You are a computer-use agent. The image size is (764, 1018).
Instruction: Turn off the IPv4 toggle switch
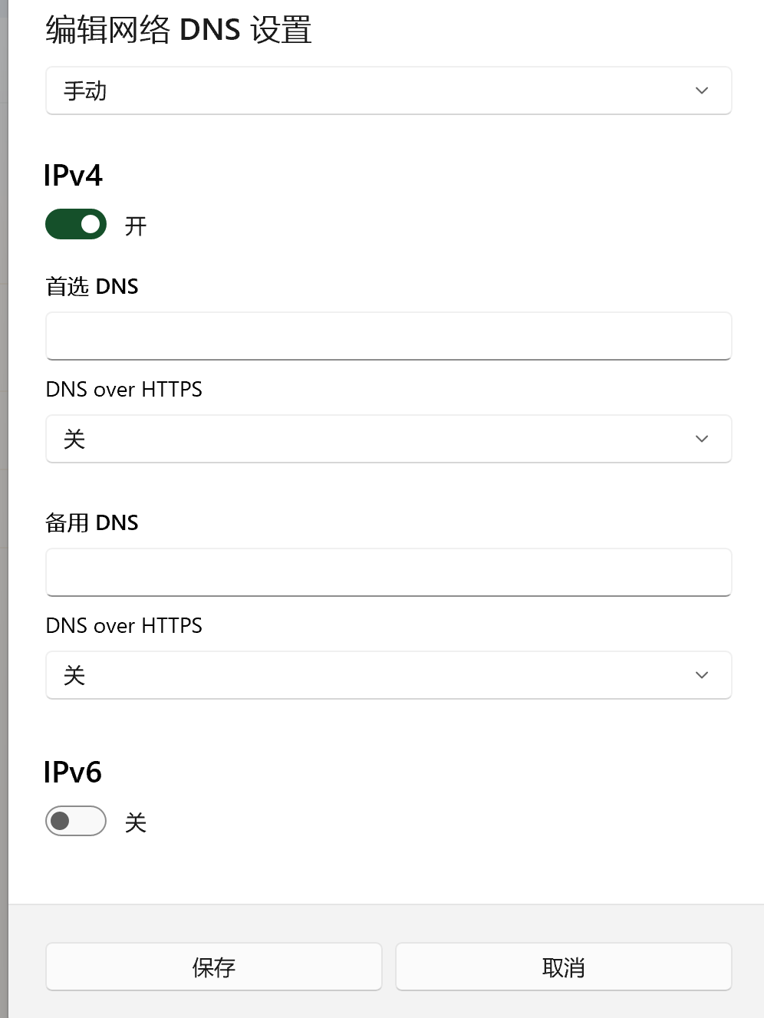[76, 224]
